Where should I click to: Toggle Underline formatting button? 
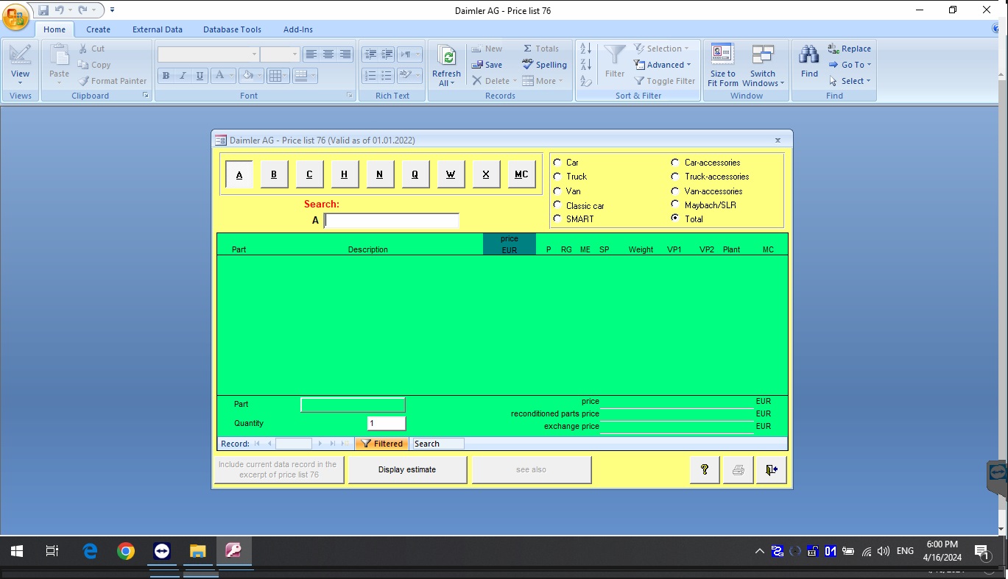coord(198,76)
